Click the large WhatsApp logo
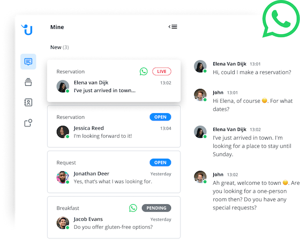The width and height of the screenshot is (300, 248). [x=281, y=19]
